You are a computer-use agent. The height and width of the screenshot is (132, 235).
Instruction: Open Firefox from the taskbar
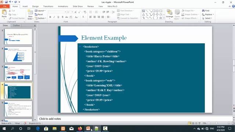point(80,129)
